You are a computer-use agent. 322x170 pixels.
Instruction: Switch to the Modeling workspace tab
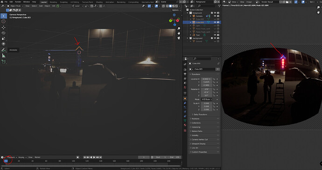click(53, 2)
